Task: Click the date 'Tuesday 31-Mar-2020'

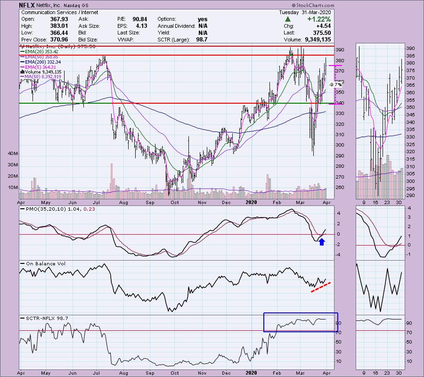Action: tap(305, 12)
